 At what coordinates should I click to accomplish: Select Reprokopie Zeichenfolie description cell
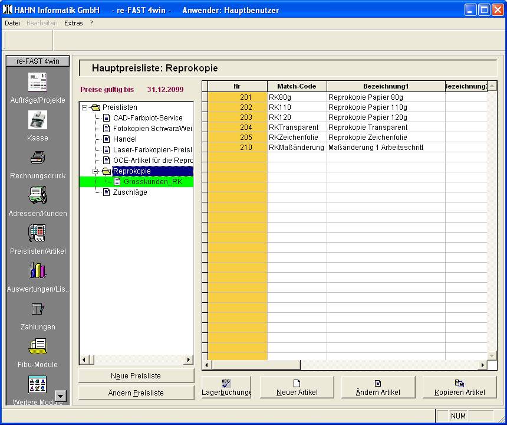(x=386, y=138)
